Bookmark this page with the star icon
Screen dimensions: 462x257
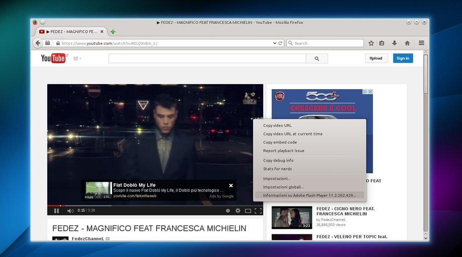point(371,43)
